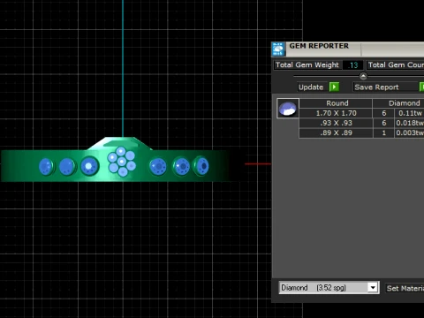The height and width of the screenshot is (318, 424).
Task: Click the Total Gem Count label
Action: point(396,65)
